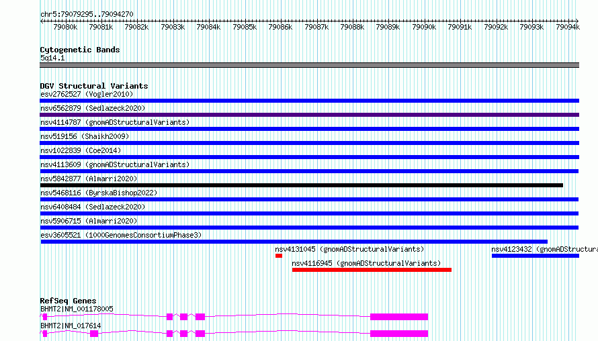Click the purple nsv6562879 variant bar
598x341 pixels.
309,115
